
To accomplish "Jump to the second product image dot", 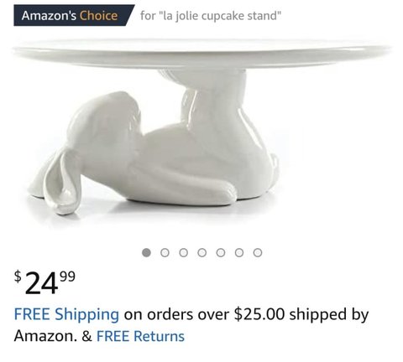I will [x=165, y=253].
